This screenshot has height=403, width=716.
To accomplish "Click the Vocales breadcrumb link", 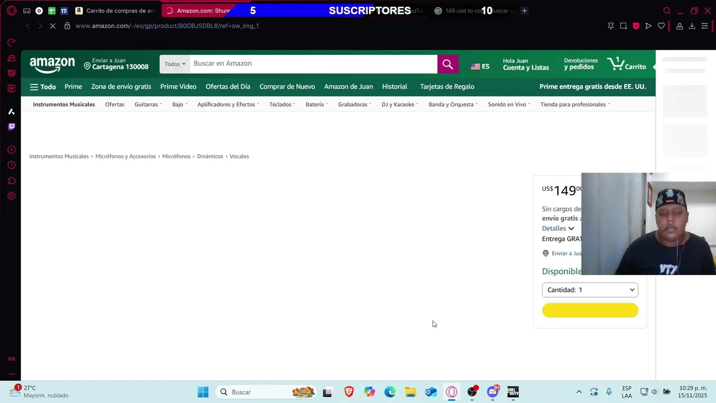I will point(239,156).
